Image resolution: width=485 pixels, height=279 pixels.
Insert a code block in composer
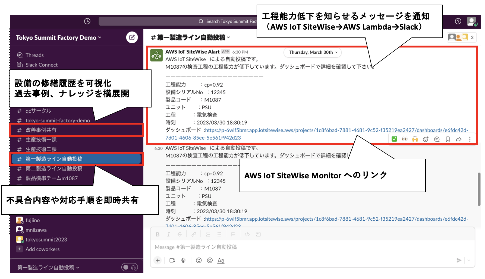[258, 234]
